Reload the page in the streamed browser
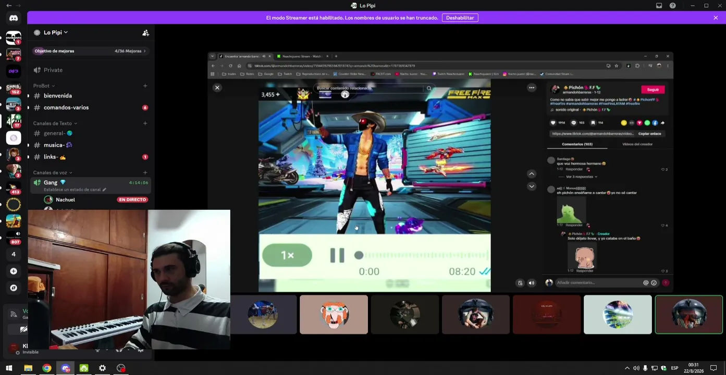Viewport: 726px width, 375px height. 230,66
